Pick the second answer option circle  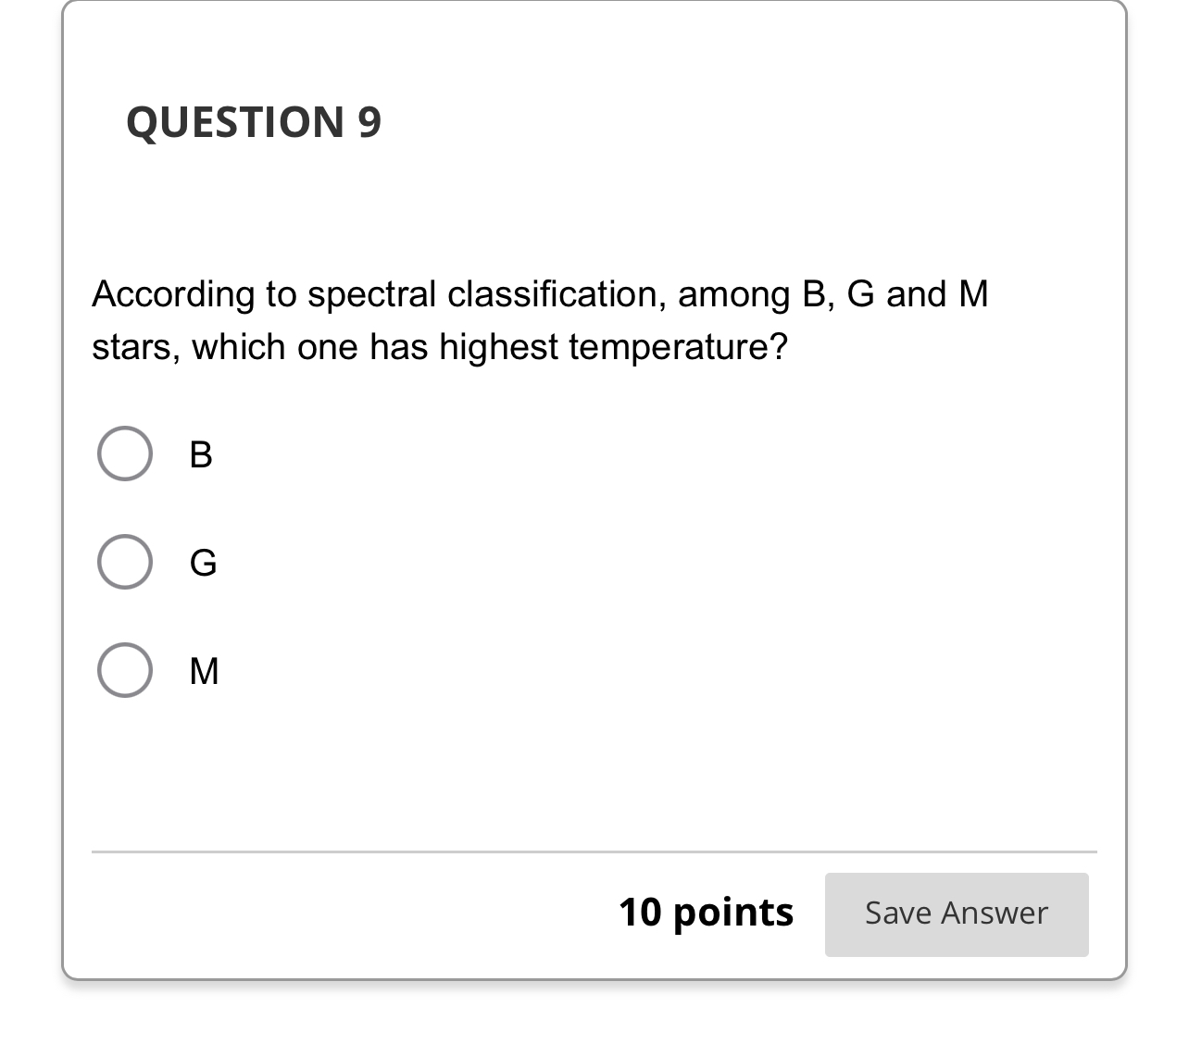pyautogui.click(x=124, y=561)
